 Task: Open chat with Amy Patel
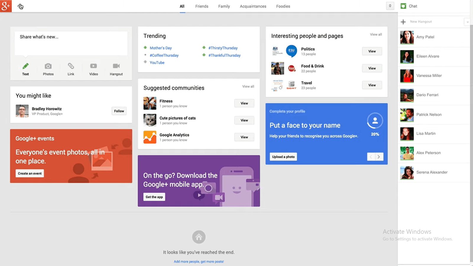tap(434, 37)
